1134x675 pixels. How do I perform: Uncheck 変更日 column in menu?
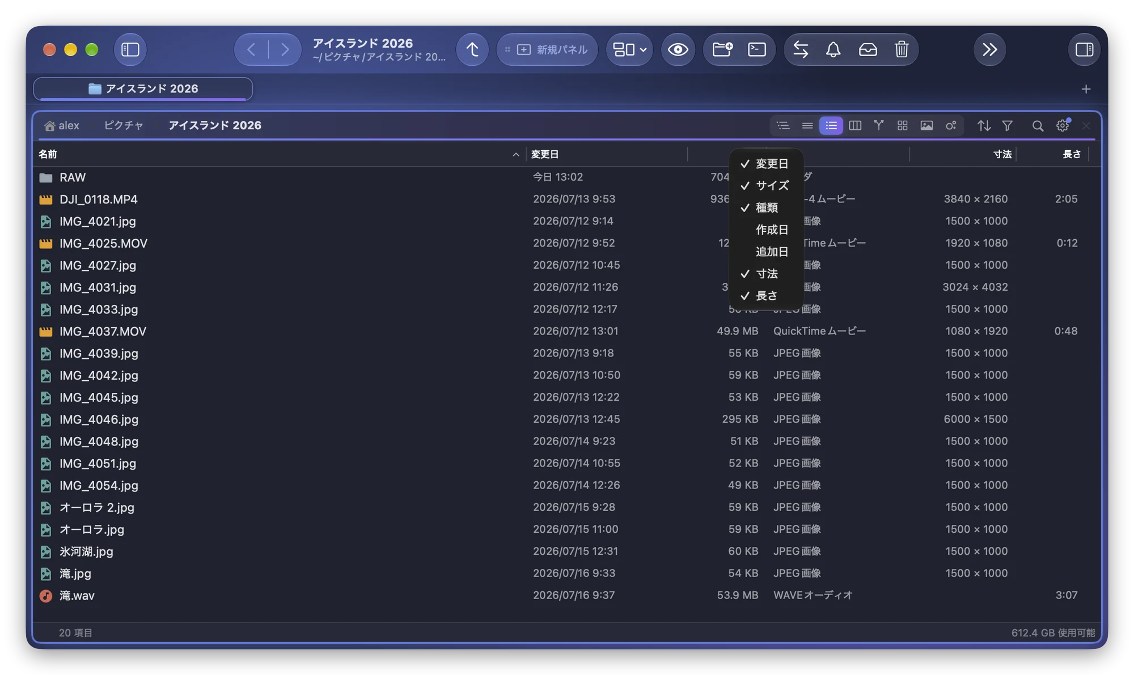pyautogui.click(x=766, y=164)
